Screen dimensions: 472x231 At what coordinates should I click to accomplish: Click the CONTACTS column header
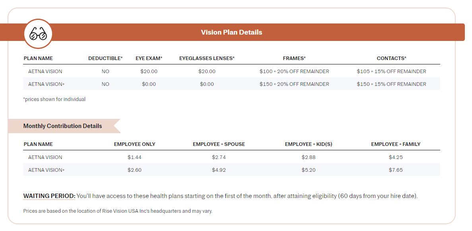coord(391,58)
